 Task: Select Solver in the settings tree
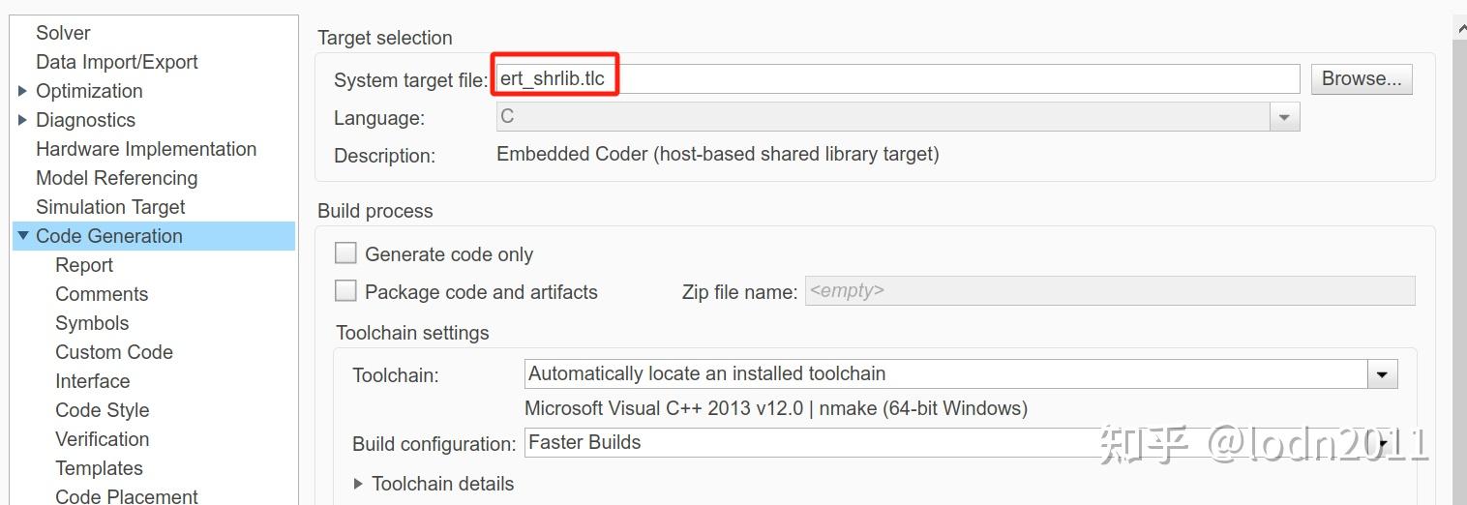click(x=63, y=33)
